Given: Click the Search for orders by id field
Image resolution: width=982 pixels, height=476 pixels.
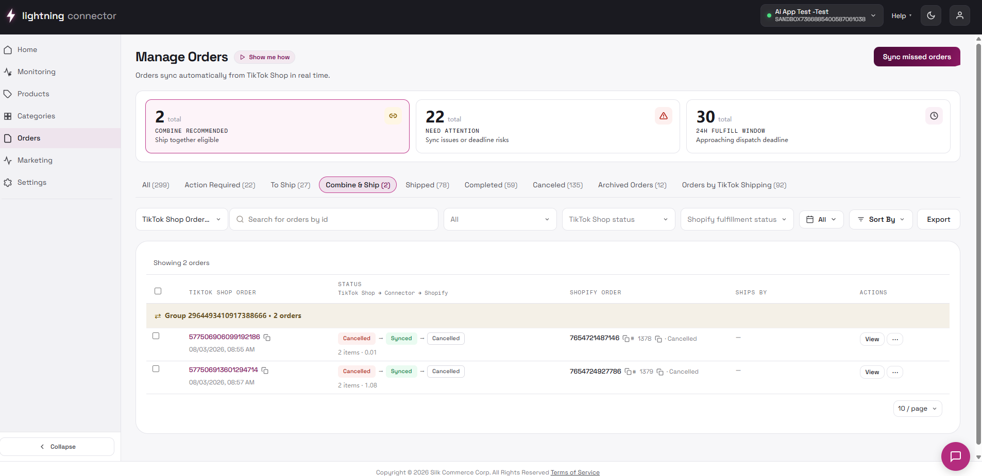Looking at the screenshot, I should pyautogui.click(x=334, y=219).
